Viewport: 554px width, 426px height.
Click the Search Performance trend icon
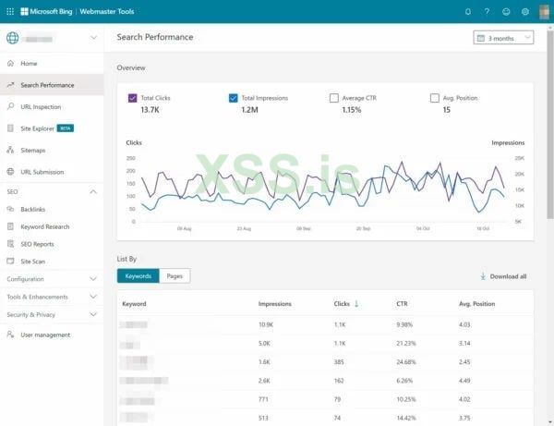coord(10,85)
